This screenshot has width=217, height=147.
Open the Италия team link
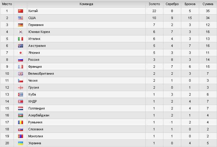(x=34, y=39)
